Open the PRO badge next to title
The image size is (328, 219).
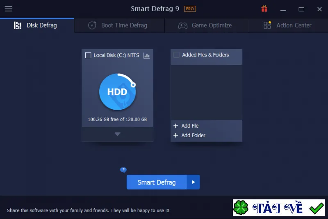190,9
